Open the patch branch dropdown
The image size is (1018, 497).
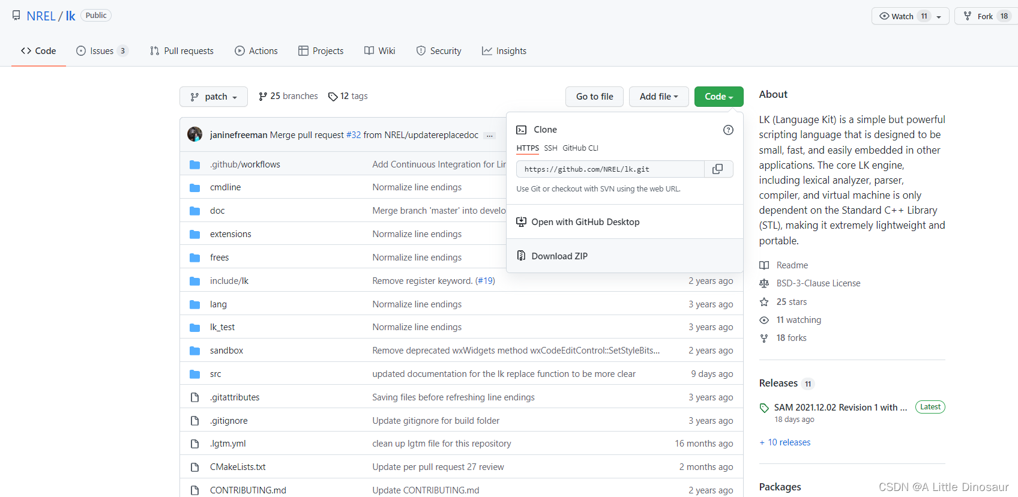pyautogui.click(x=214, y=97)
